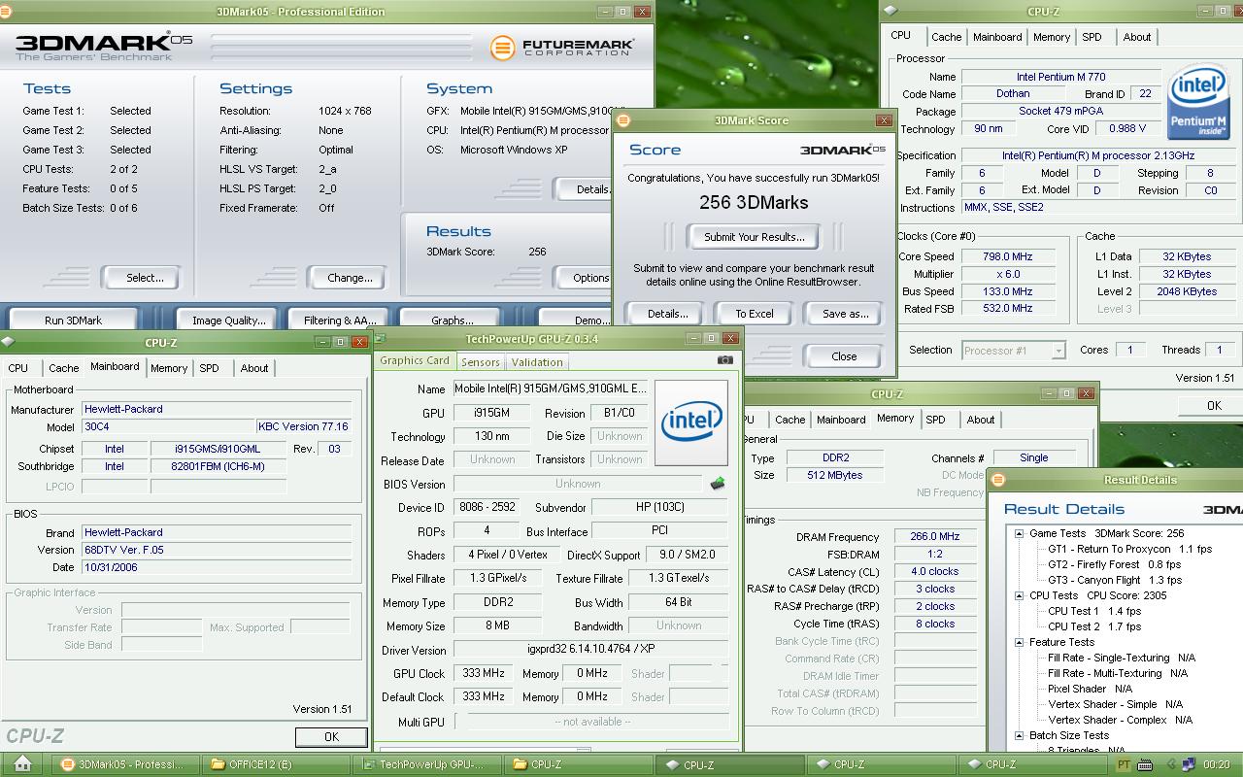Switch to Sensors tab in GPU-Z
Viewport: 1243px width, 777px height.
pyautogui.click(x=480, y=361)
